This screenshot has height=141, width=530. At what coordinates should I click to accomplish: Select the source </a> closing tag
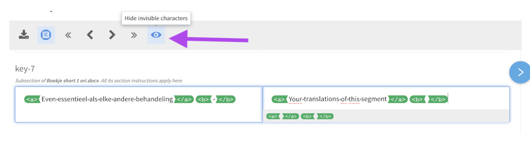pos(184,99)
